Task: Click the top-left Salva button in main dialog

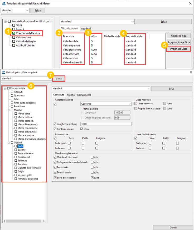Action: (x=38, y=11)
